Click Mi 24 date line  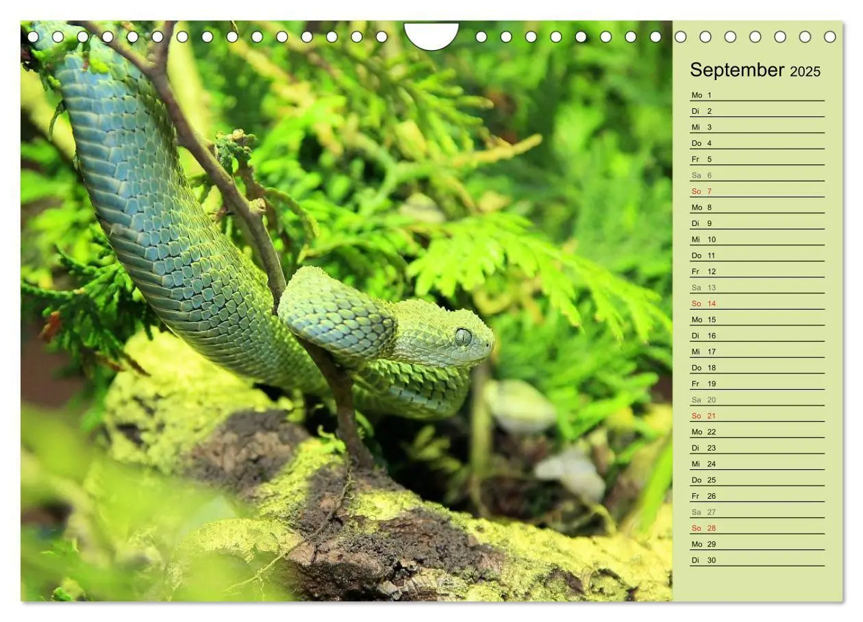(x=757, y=464)
